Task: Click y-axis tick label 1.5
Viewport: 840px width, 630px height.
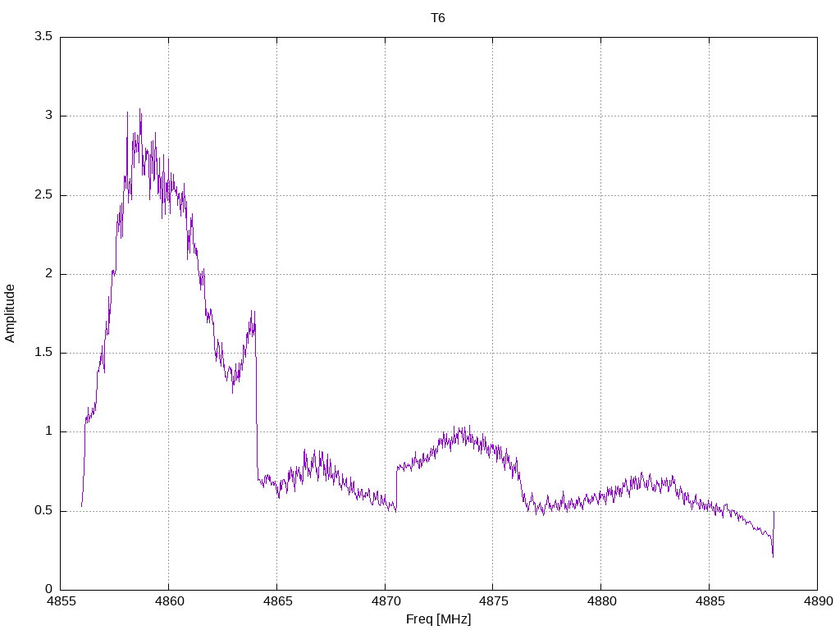Action: pyautogui.click(x=43, y=353)
